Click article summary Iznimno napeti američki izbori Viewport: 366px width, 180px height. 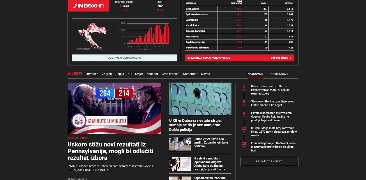click(x=111, y=168)
